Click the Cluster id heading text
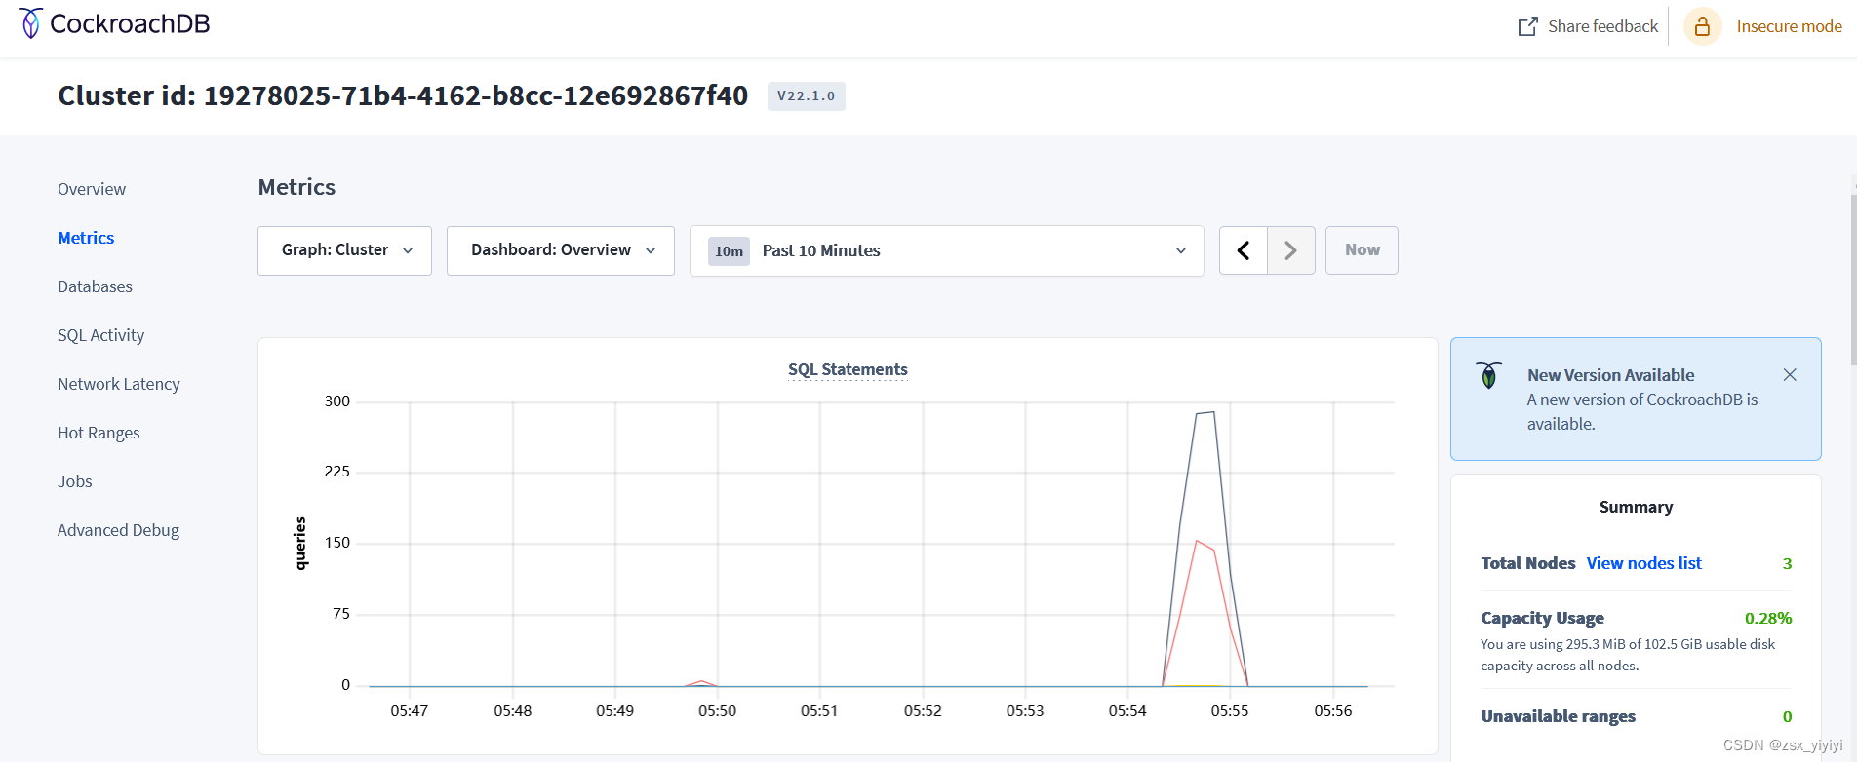Viewport: 1857px width, 762px height. [403, 95]
